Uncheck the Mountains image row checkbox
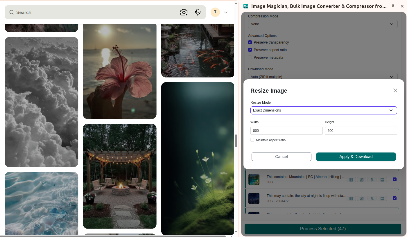This screenshot has height=237, width=407. tap(395, 179)
